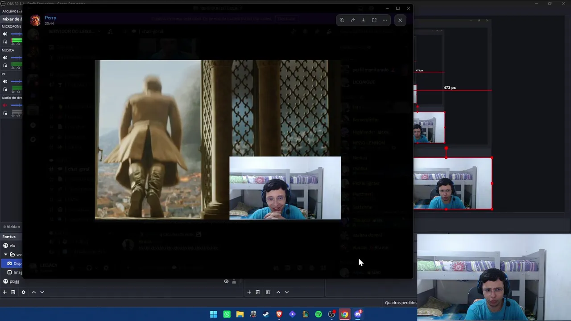
Task: Click the 'Quadros perdidos' status text
Action: pyautogui.click(x=401, y=303)
